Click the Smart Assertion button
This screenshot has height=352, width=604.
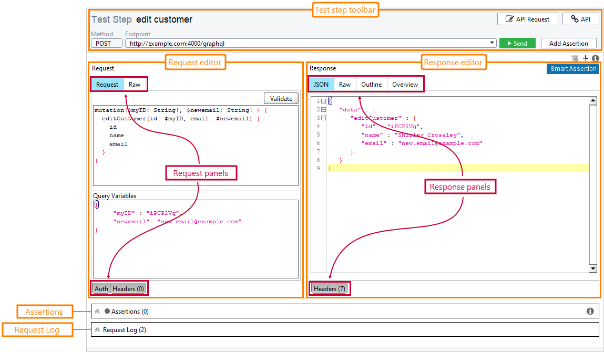click(x=573, y=68)
